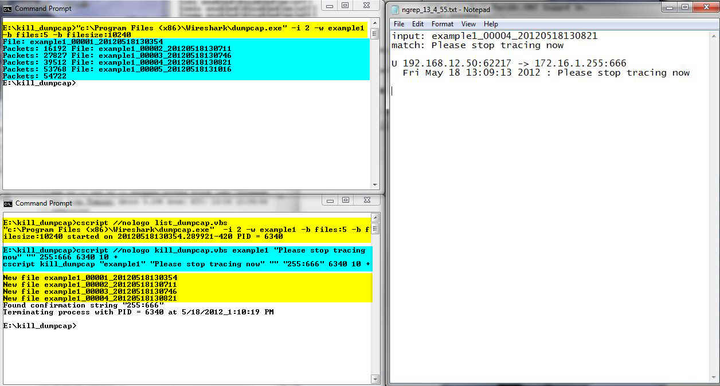Minimize the Notepad window
The width and height of the screenshot is (720, 386).
(669, 7)
